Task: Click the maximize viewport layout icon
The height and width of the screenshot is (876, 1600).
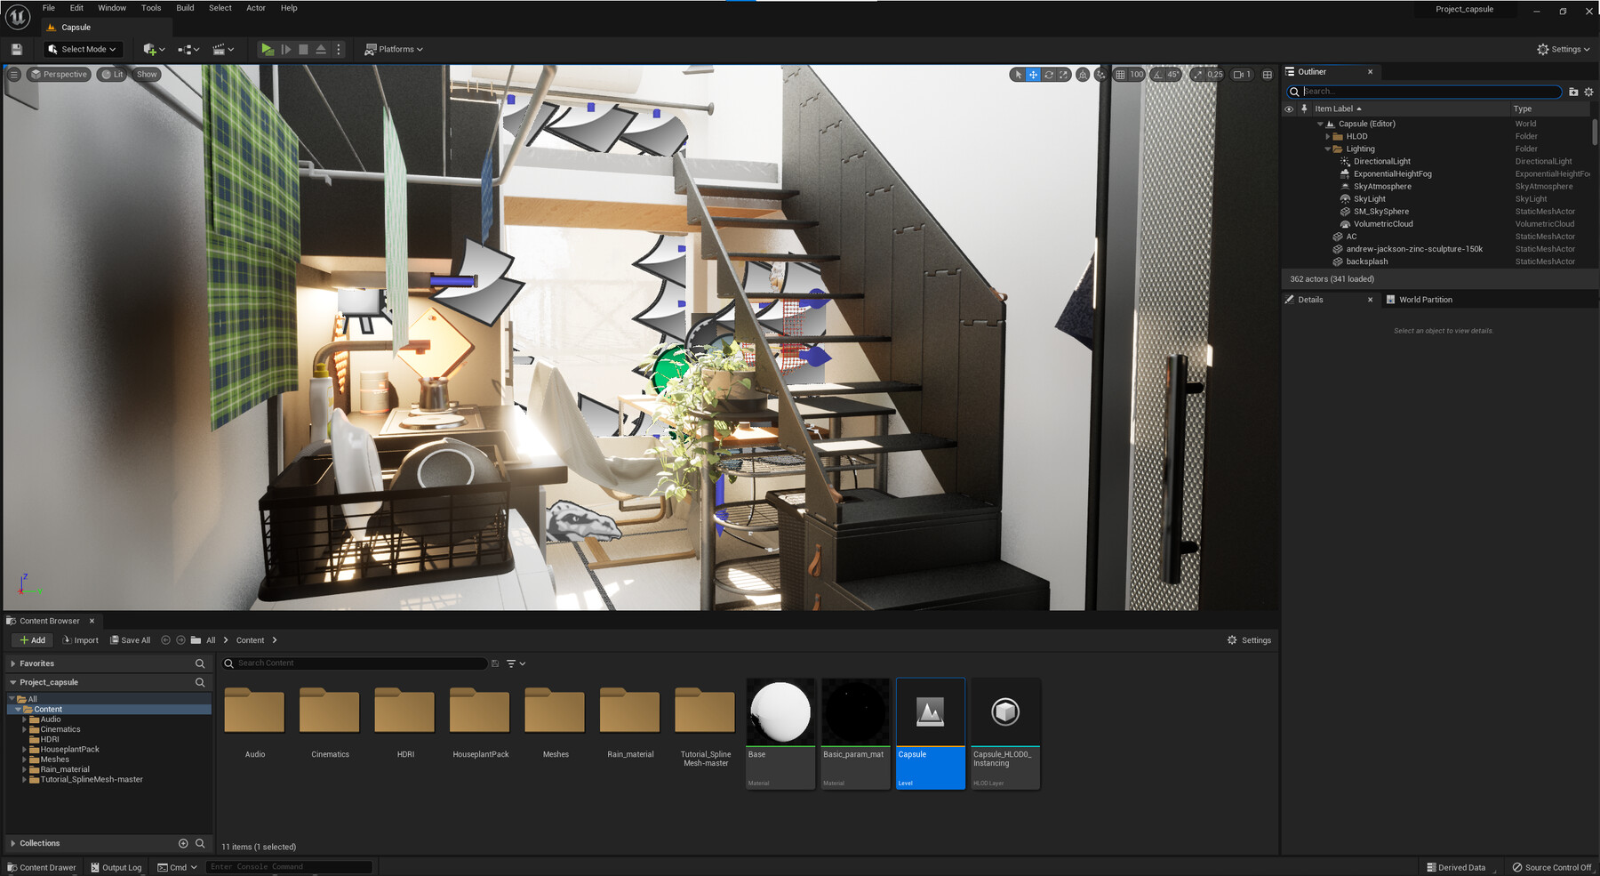Action: coord(1266,75)
